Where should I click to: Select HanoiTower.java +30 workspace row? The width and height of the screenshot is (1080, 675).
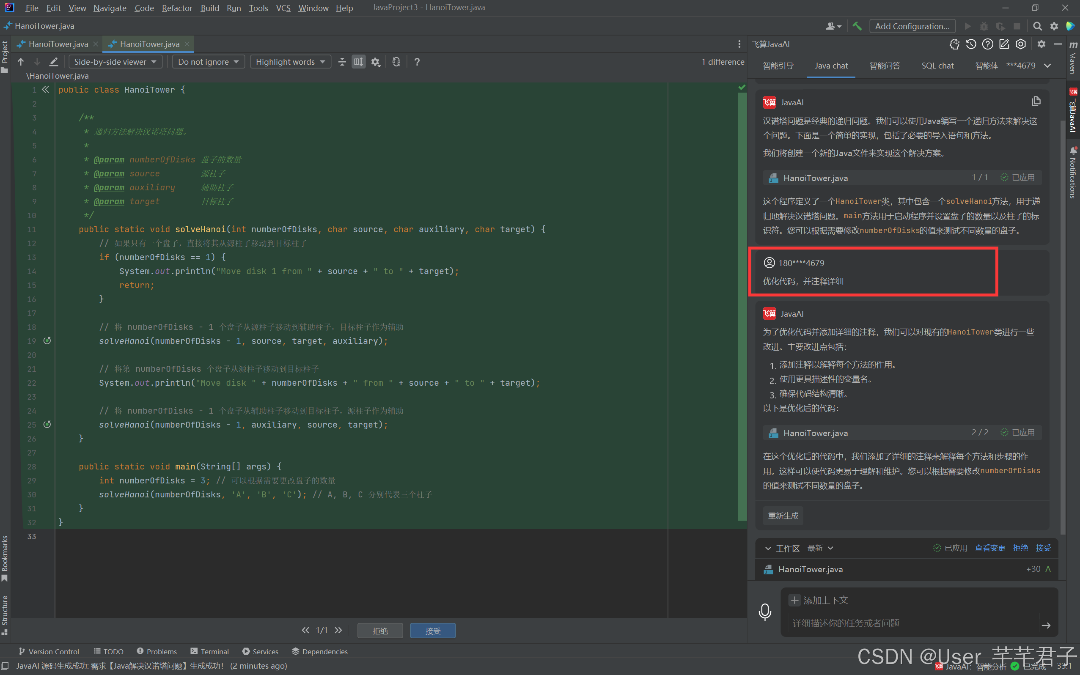906,569
